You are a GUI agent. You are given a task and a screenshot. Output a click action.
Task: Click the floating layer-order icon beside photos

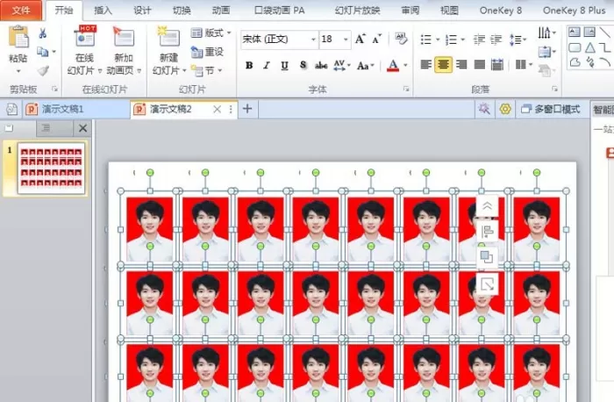[487, 257]
